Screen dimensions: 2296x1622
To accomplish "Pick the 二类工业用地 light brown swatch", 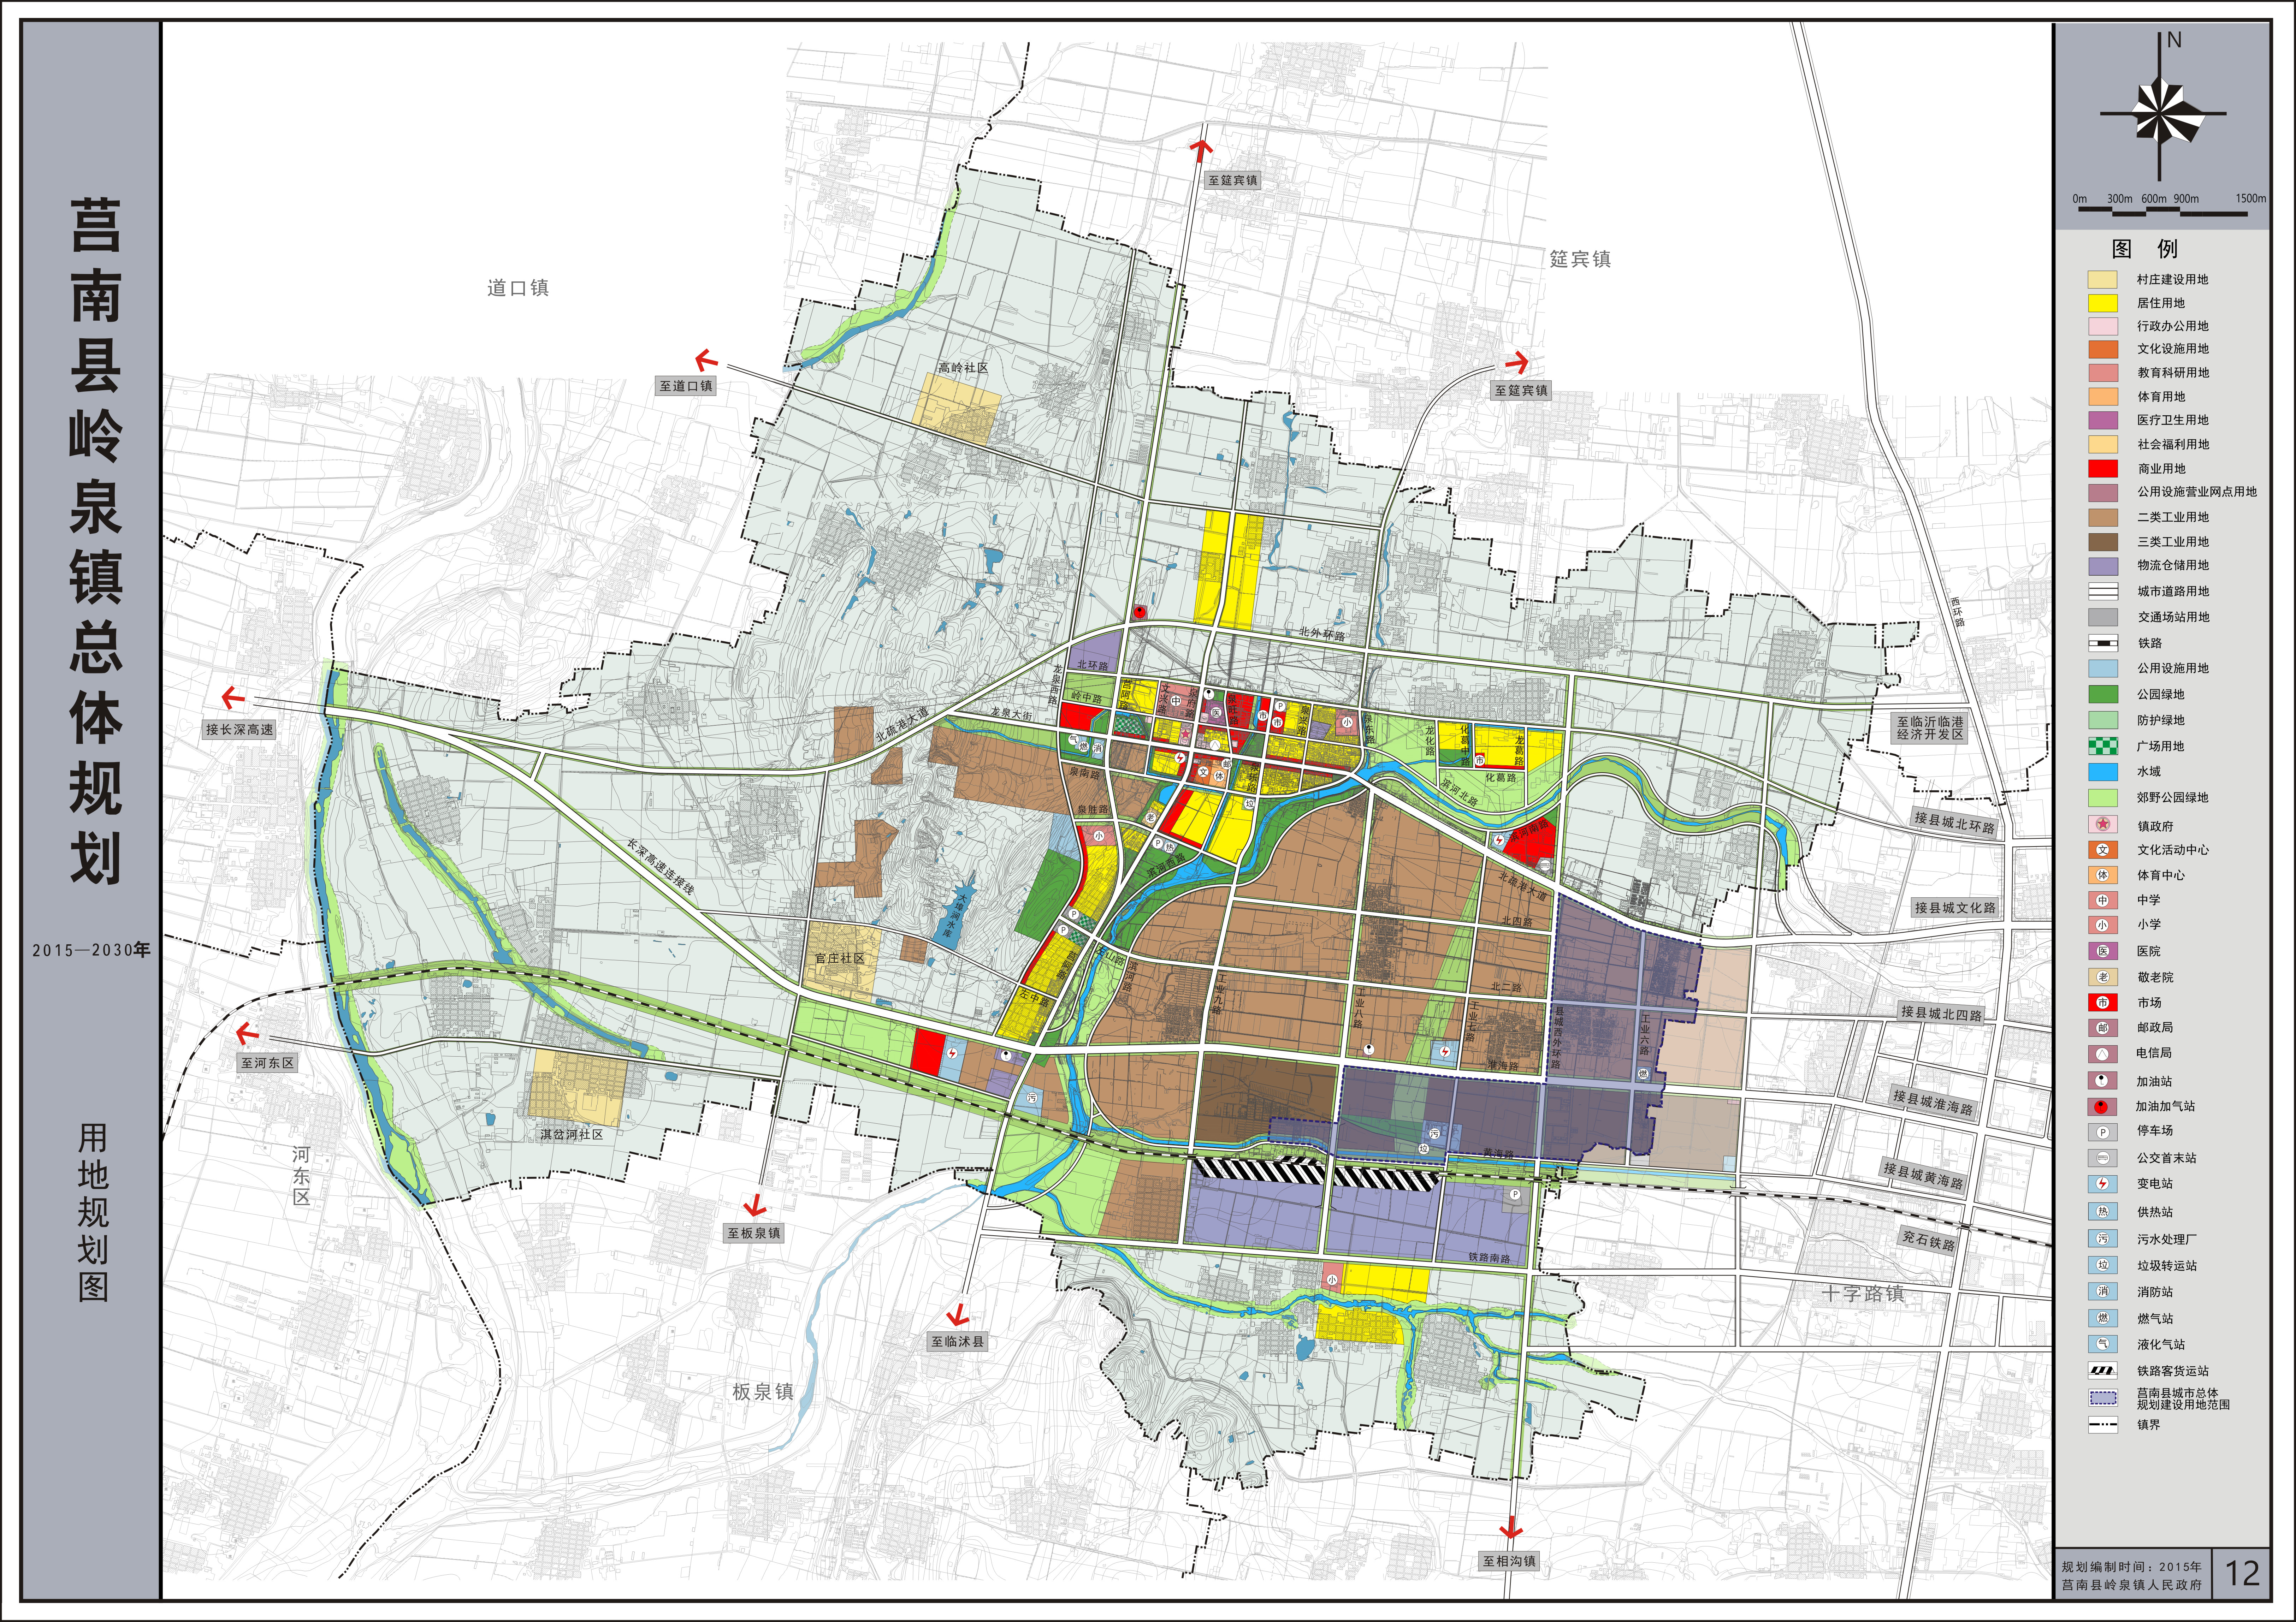I will click(2103, 517).
